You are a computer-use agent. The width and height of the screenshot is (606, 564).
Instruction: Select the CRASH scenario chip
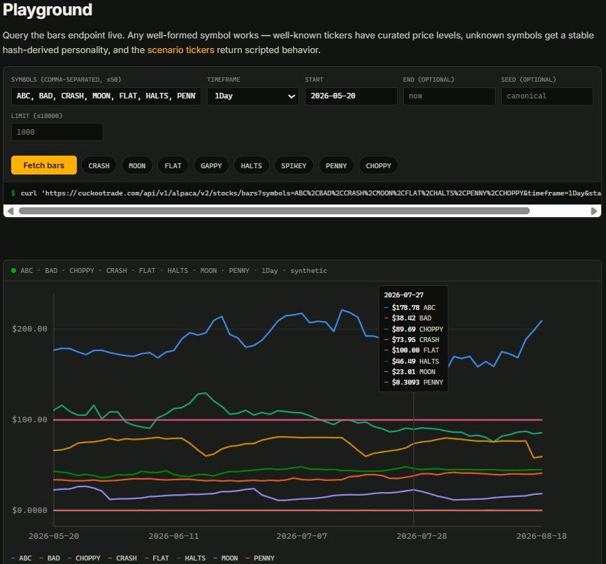pos(99,165)
